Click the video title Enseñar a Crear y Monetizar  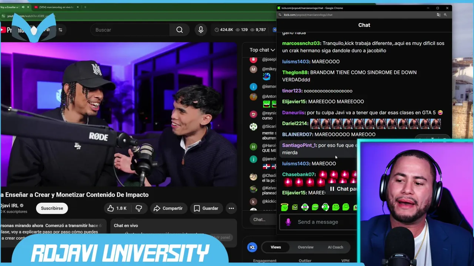pos(74,195)
